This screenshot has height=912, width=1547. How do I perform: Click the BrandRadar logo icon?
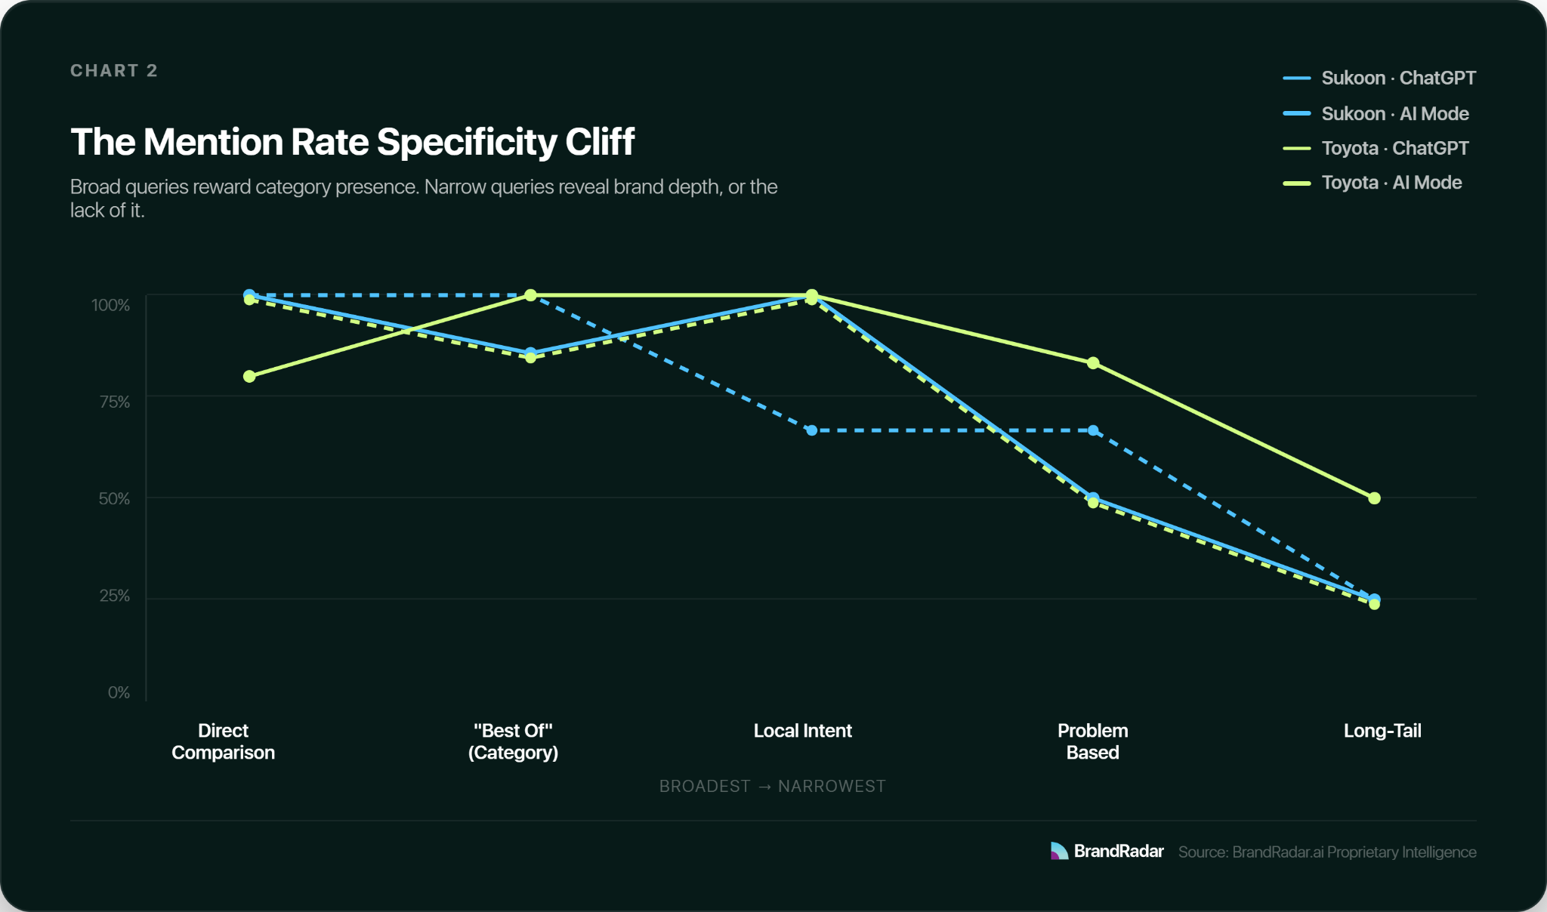pos(1059,851)
